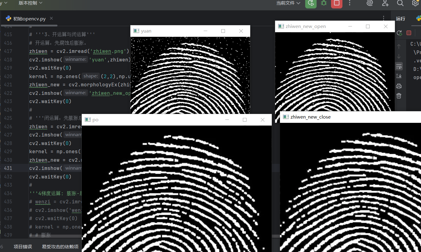The image size is (421, 252).
Task: Click gutter line number 425
Action: (8, 118)
